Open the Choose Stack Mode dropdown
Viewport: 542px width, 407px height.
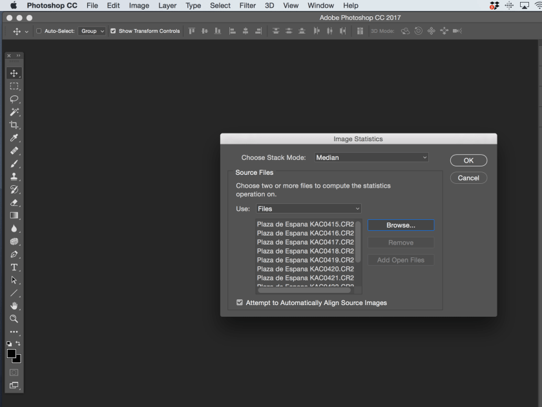(x=371, y=157)
